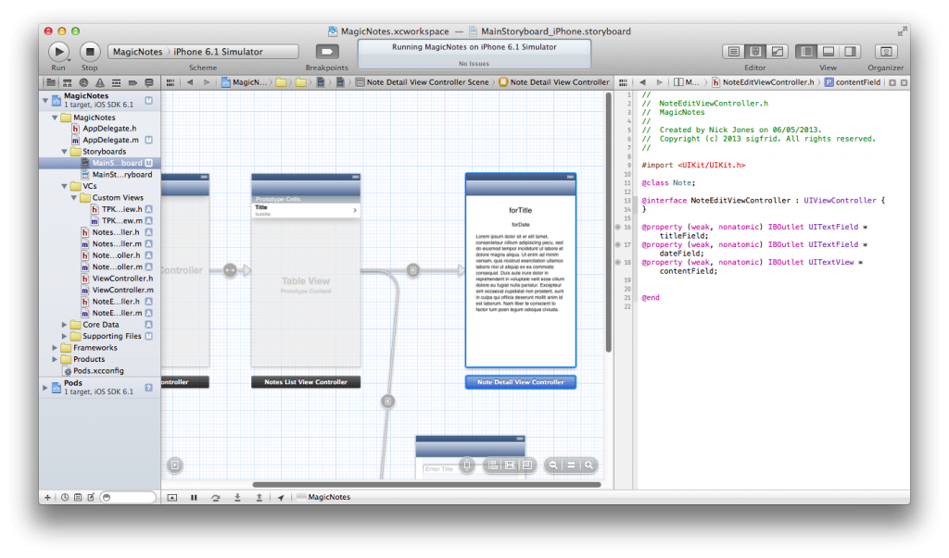Go forward in storyboard editor history
The height and width of the screenshot is (558, 949).
tap(207, 83)
